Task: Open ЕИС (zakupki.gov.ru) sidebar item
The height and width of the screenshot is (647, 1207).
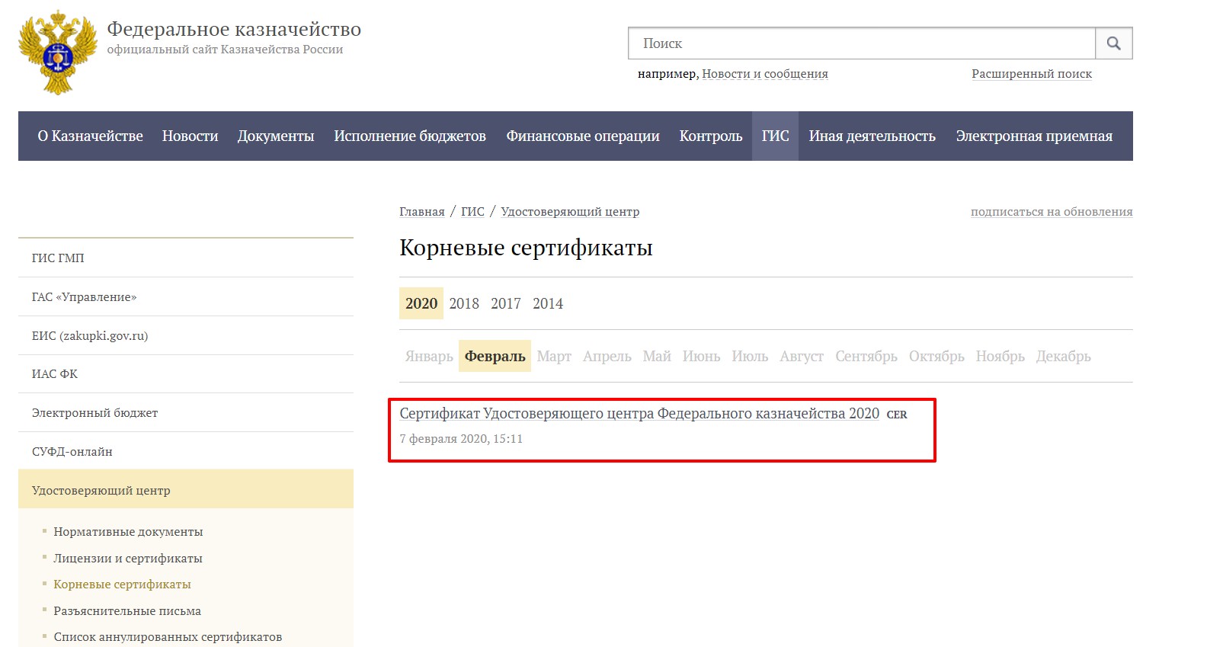Action: 186,335
